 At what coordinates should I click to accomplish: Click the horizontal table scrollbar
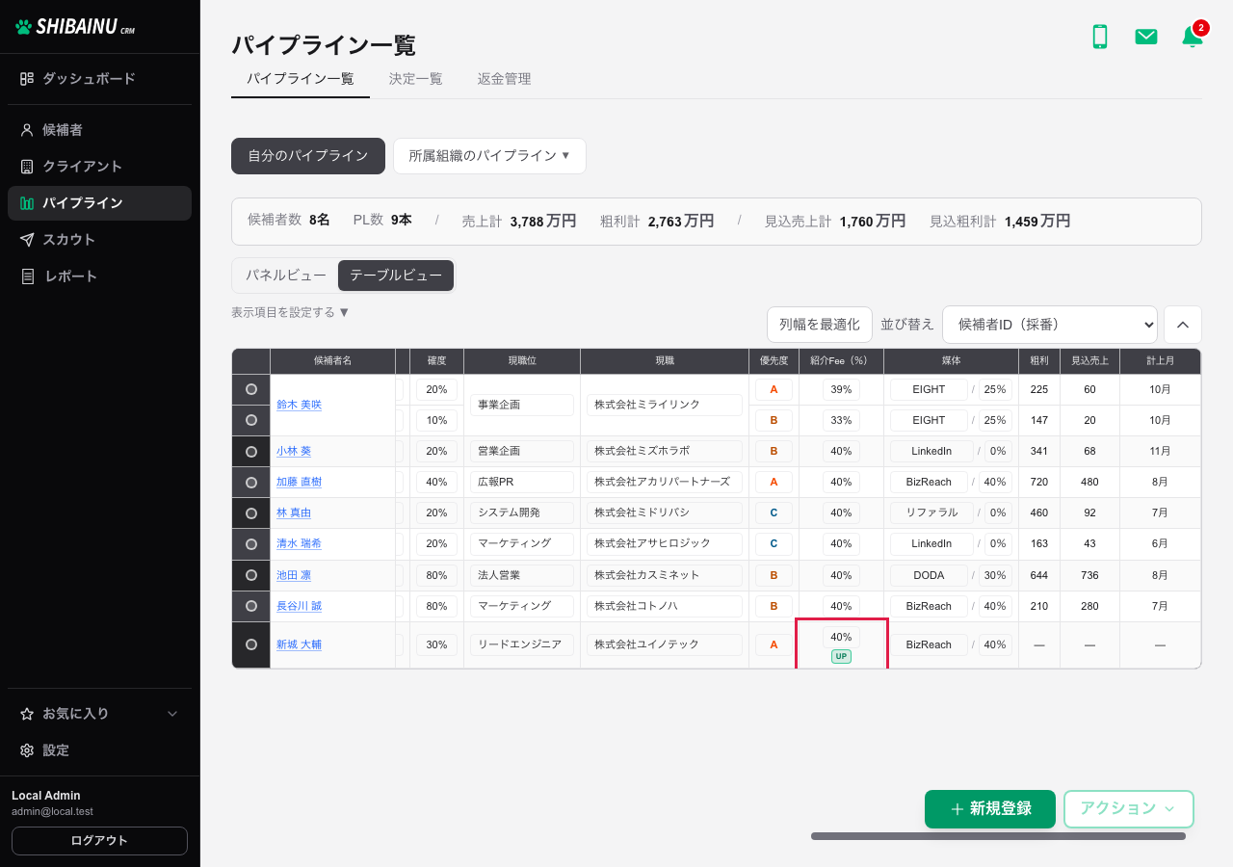tap(998, 836)
